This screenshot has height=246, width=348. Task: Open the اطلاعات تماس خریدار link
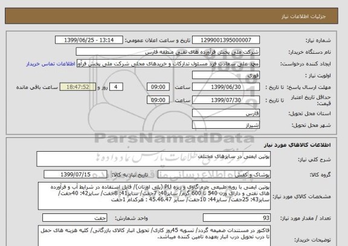51,64
